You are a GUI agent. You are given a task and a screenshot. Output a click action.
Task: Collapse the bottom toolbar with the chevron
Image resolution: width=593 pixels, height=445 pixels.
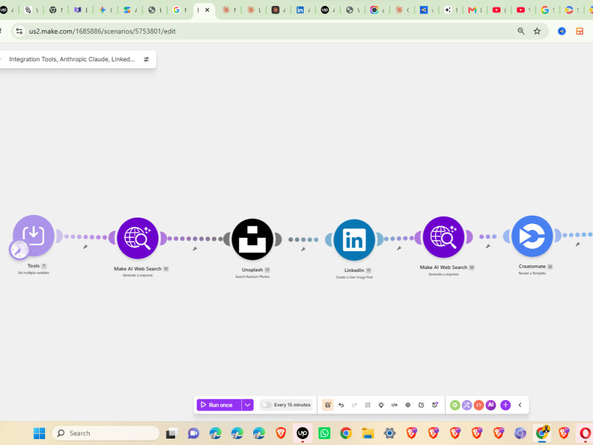(x=520, y=405)
